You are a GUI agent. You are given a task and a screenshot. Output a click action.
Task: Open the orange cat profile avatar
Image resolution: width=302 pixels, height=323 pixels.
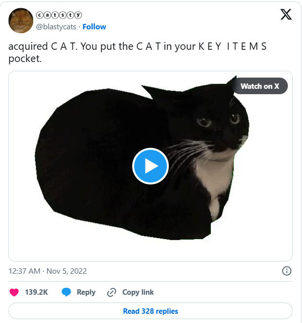(x=20, y=20)
